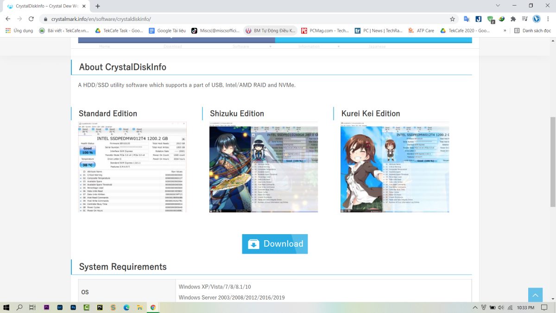Open the Kurei Kei Edition screenshot thumbnail
Image resolution: width=556 pixels, height=313 pixels.
coord(395,167)
